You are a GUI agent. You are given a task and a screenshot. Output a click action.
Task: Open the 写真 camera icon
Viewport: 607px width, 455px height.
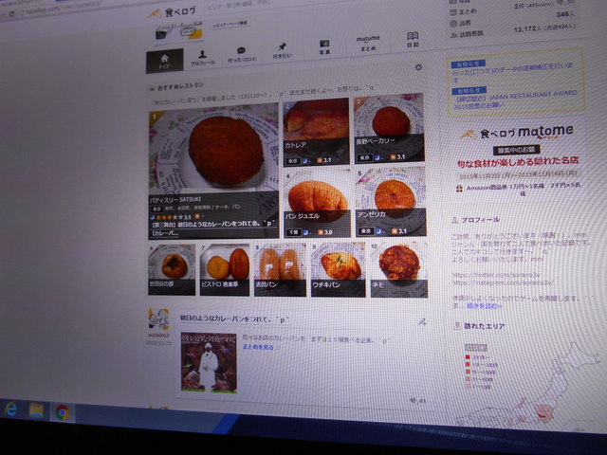pos(324,47)
